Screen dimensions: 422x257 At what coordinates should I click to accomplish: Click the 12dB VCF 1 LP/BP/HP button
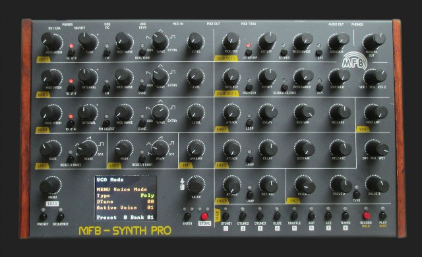tap(249, 52)
